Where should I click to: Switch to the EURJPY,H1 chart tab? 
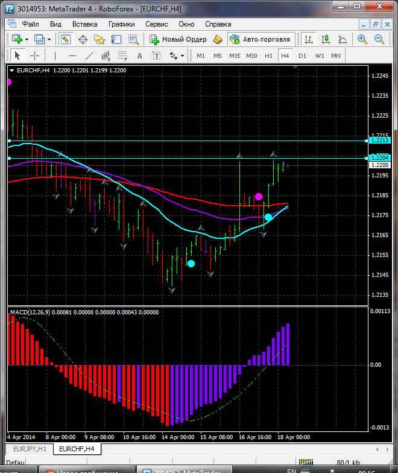30,449
